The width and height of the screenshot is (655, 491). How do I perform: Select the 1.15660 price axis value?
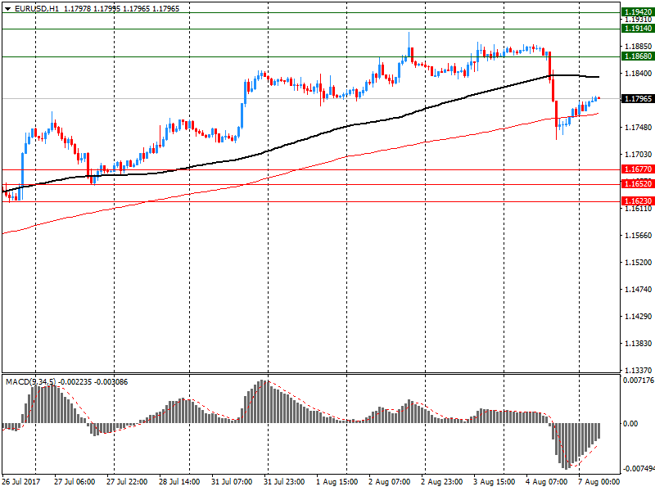pyautogui.click(x=638, y=236)
